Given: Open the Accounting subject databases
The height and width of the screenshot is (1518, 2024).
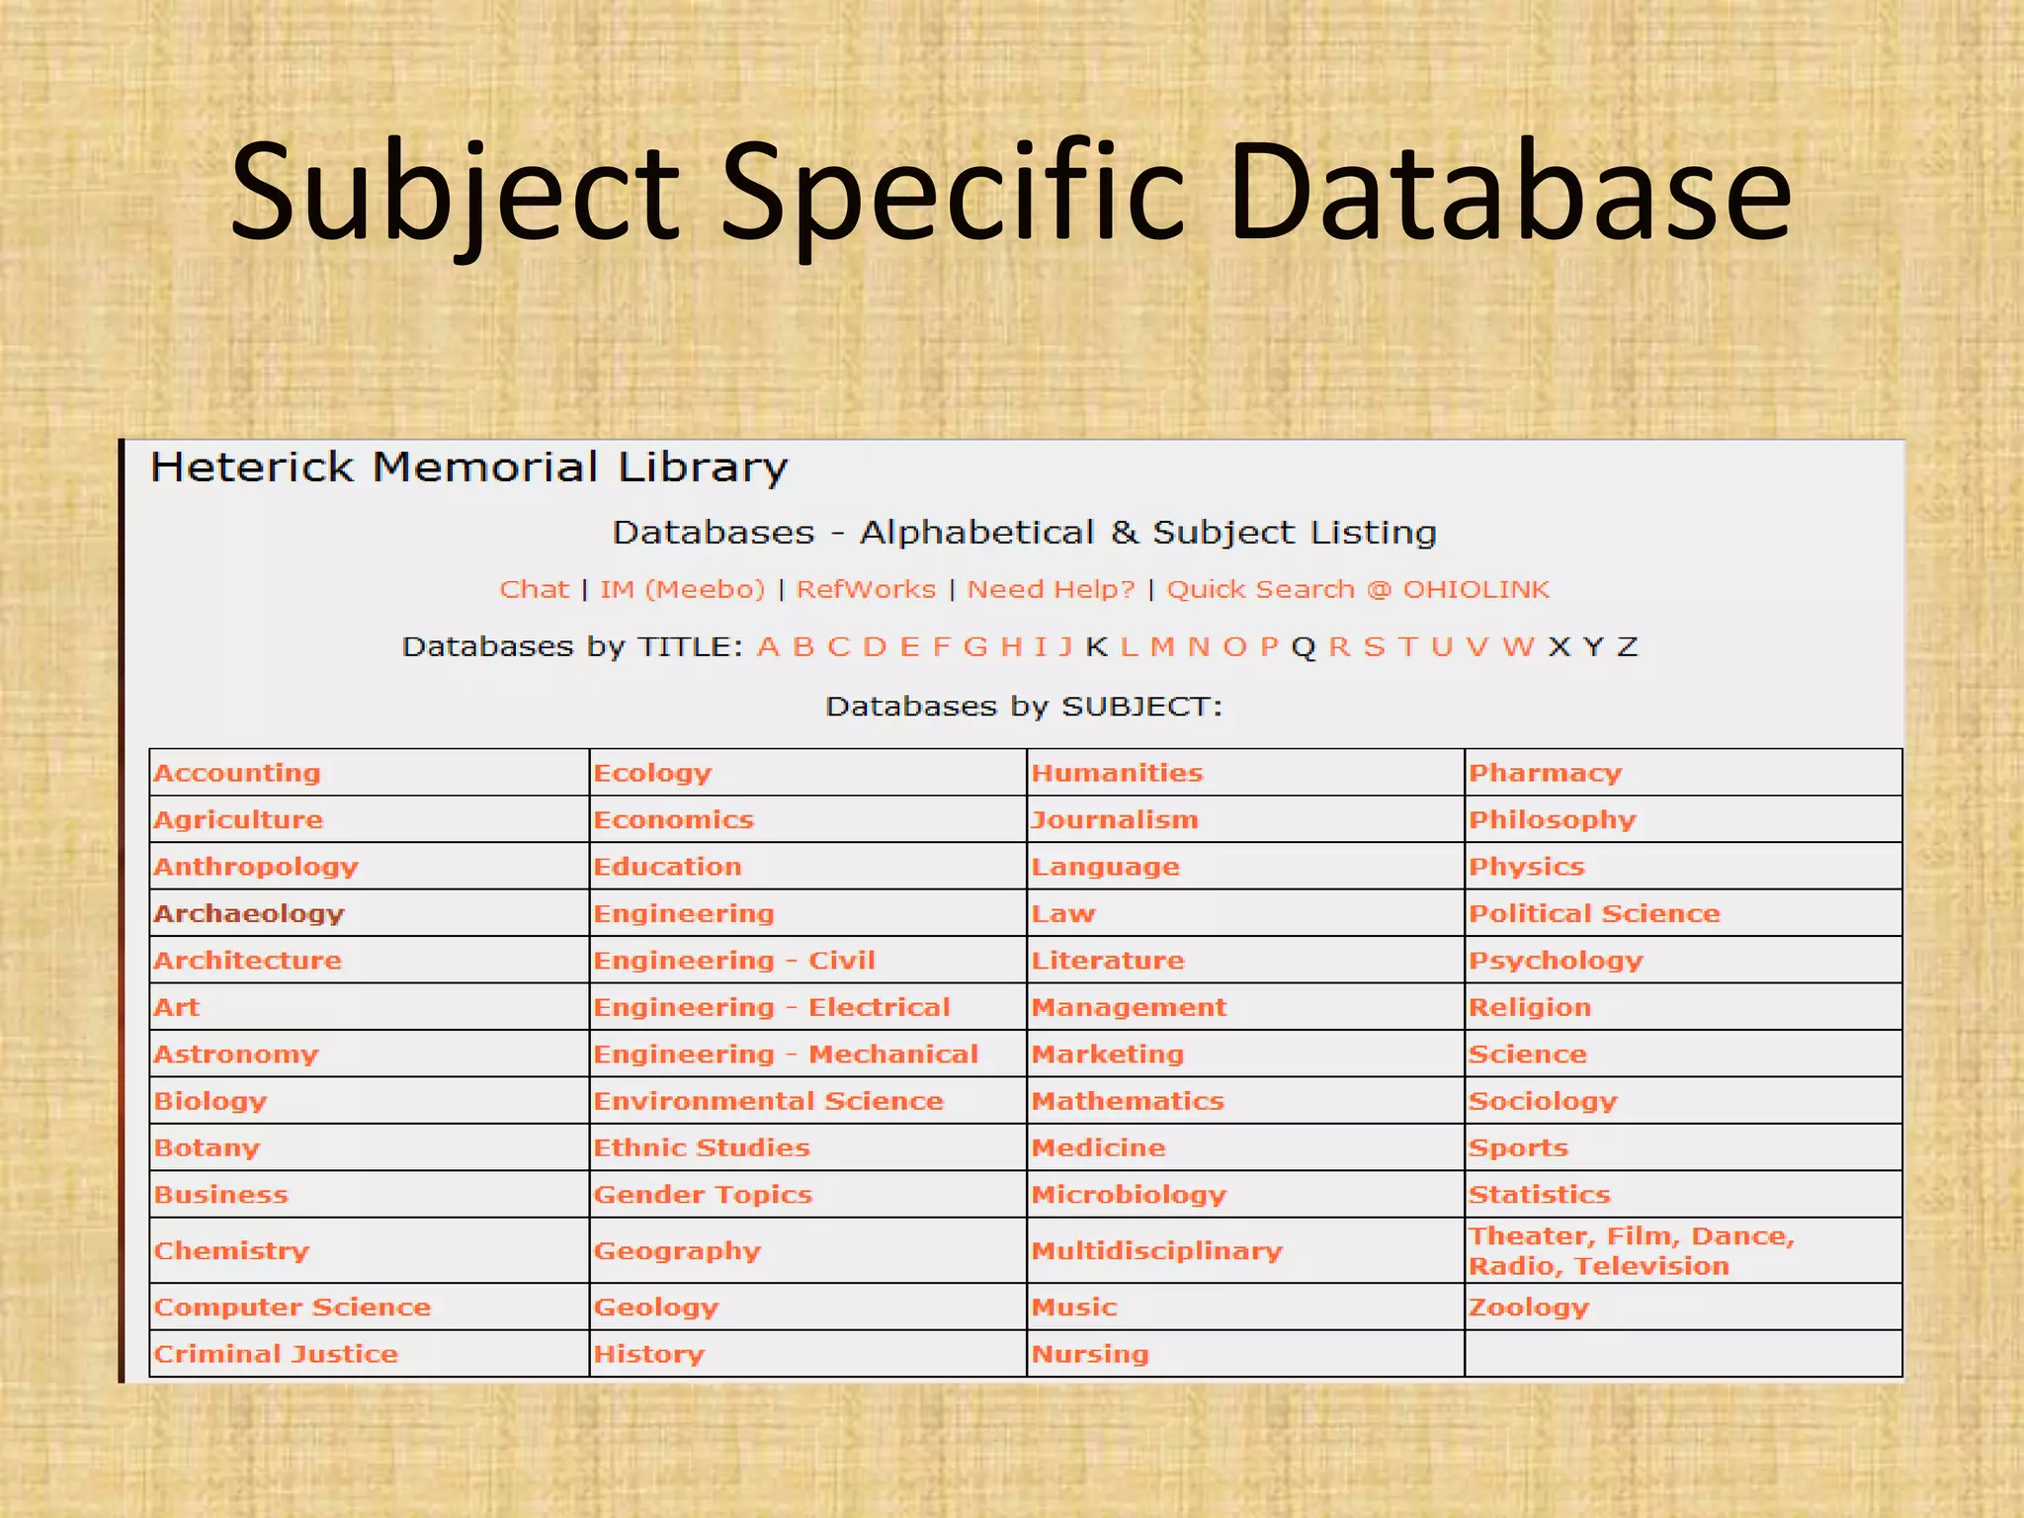Looking at the screenshot, I should [237, 773].
